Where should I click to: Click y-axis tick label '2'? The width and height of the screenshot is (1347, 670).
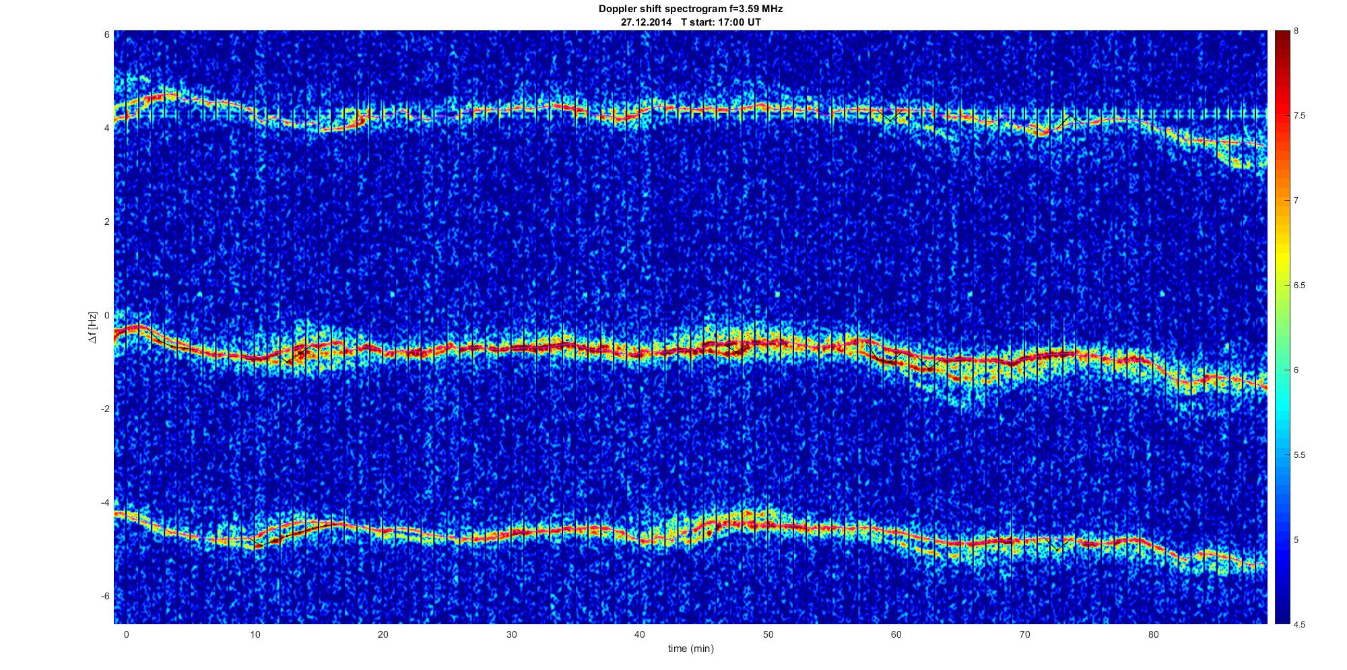pyautogui.click(x=106, y=222)
